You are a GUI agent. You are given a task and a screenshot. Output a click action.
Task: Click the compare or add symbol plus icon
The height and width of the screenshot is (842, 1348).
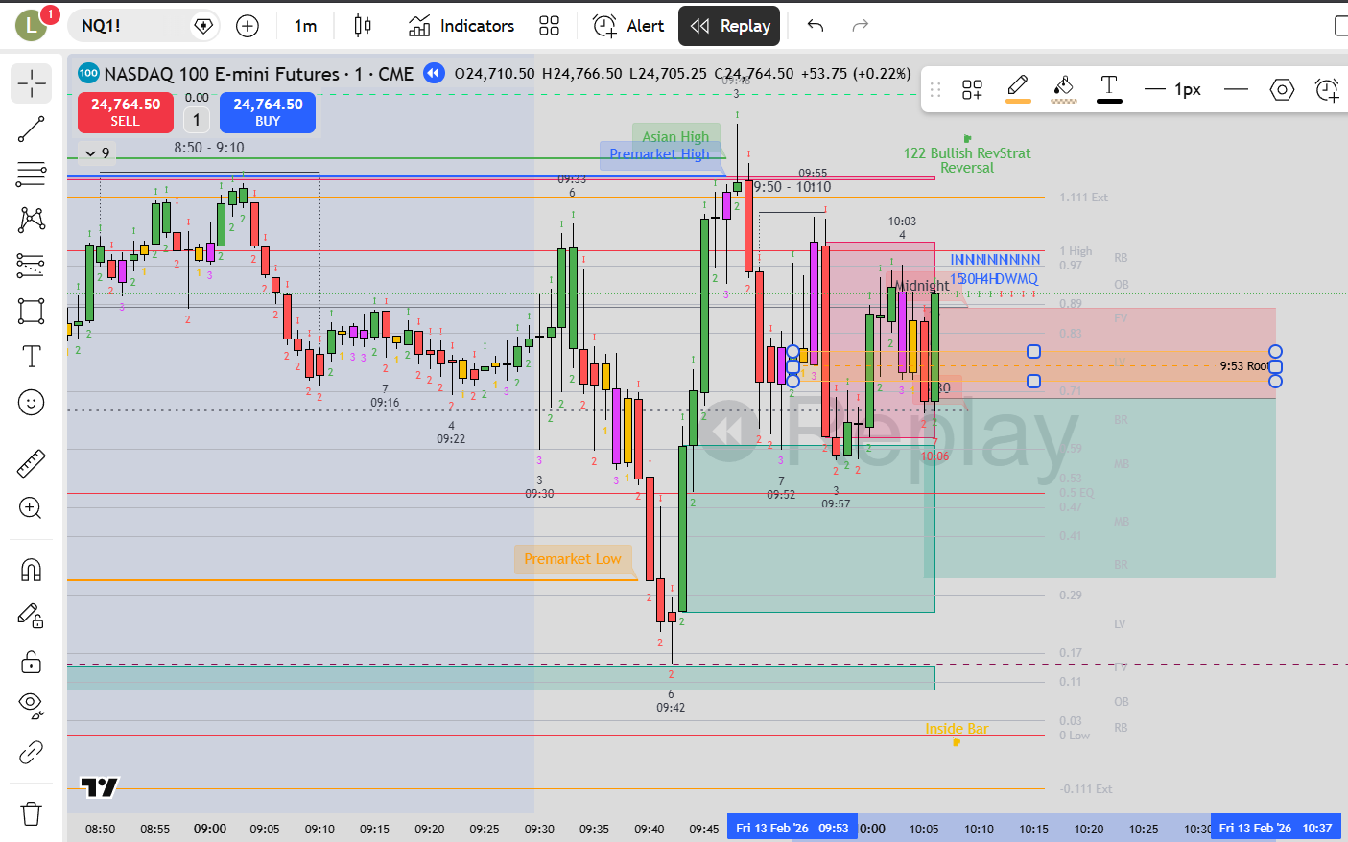point(248,26)
